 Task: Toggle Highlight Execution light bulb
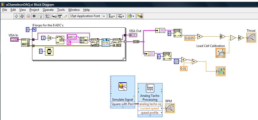click(x=41, y=16)
